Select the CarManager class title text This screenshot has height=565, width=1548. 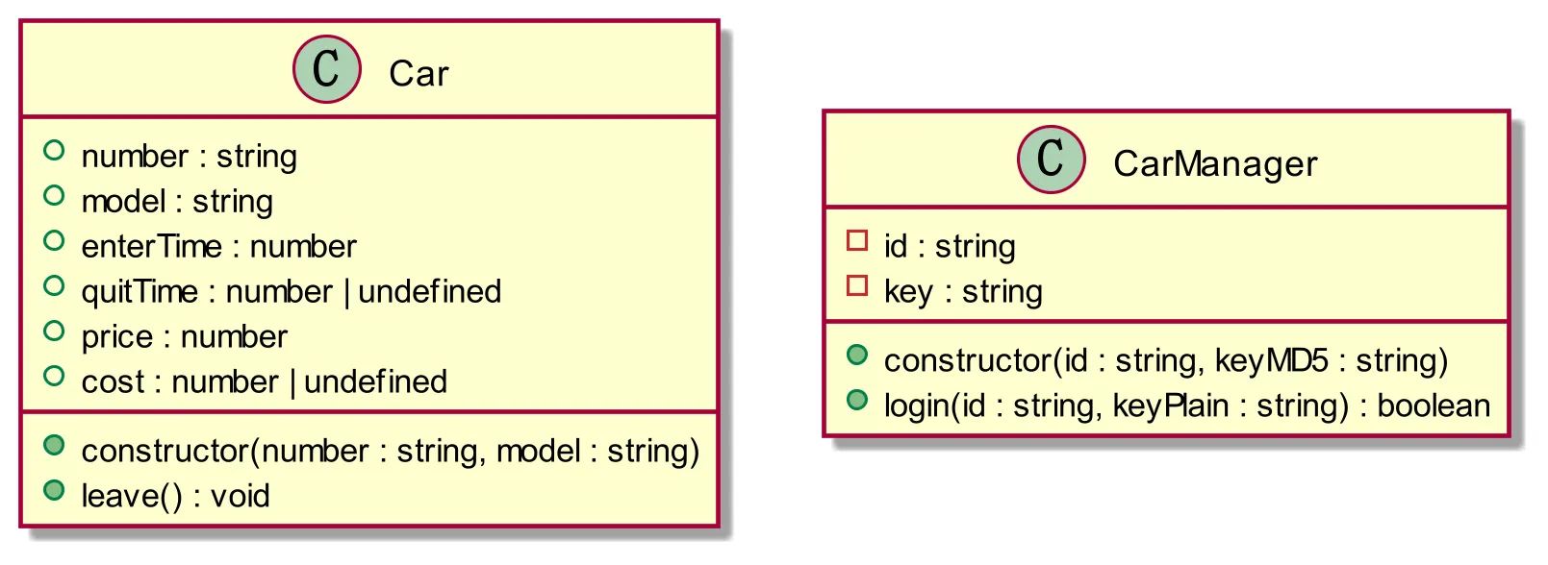tap(1215, 163)
